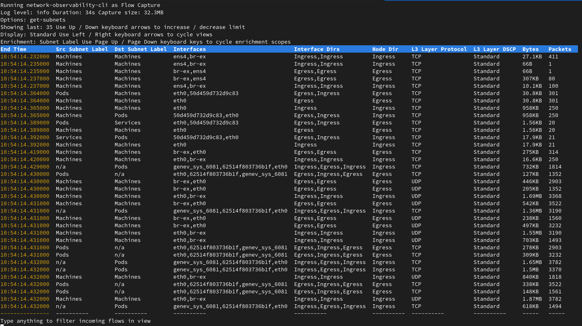Click the L3 Layer DSCP column header
Image resolution: width=582 pixels, height=326 pixels.
495,49
